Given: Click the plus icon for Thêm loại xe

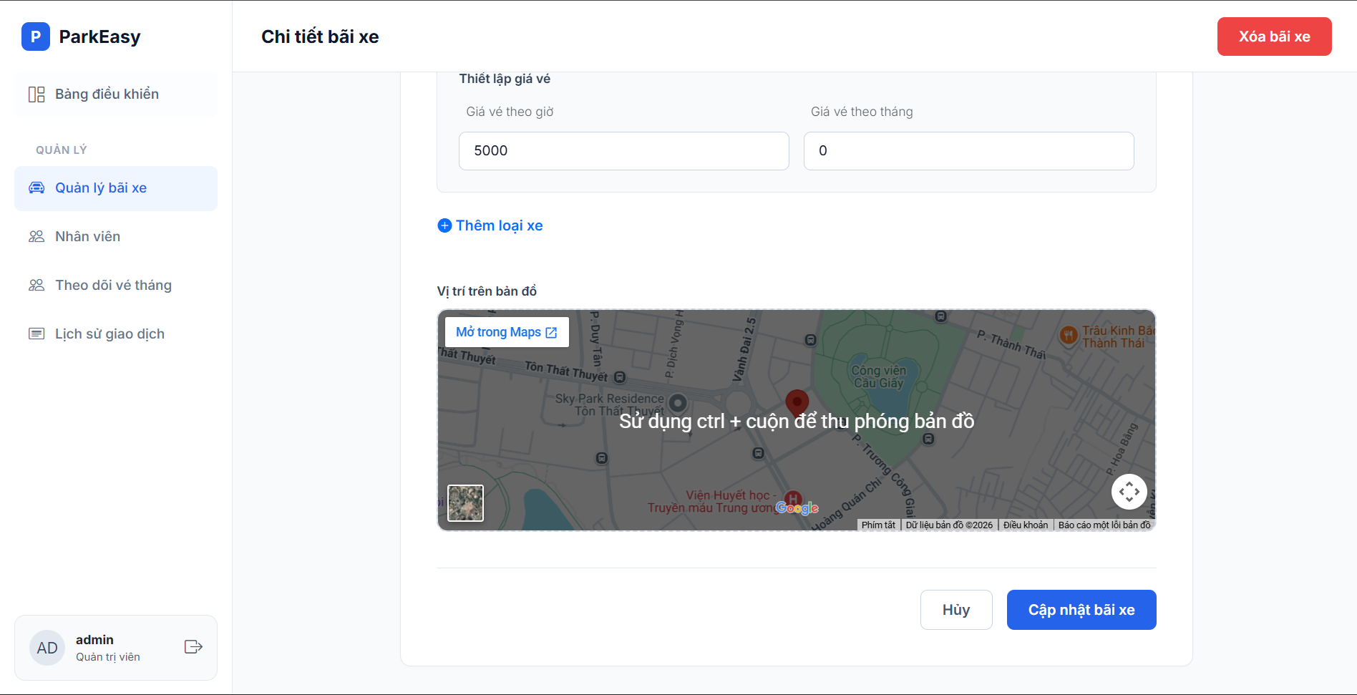Looking at the screenshot, I should [444, 225].
